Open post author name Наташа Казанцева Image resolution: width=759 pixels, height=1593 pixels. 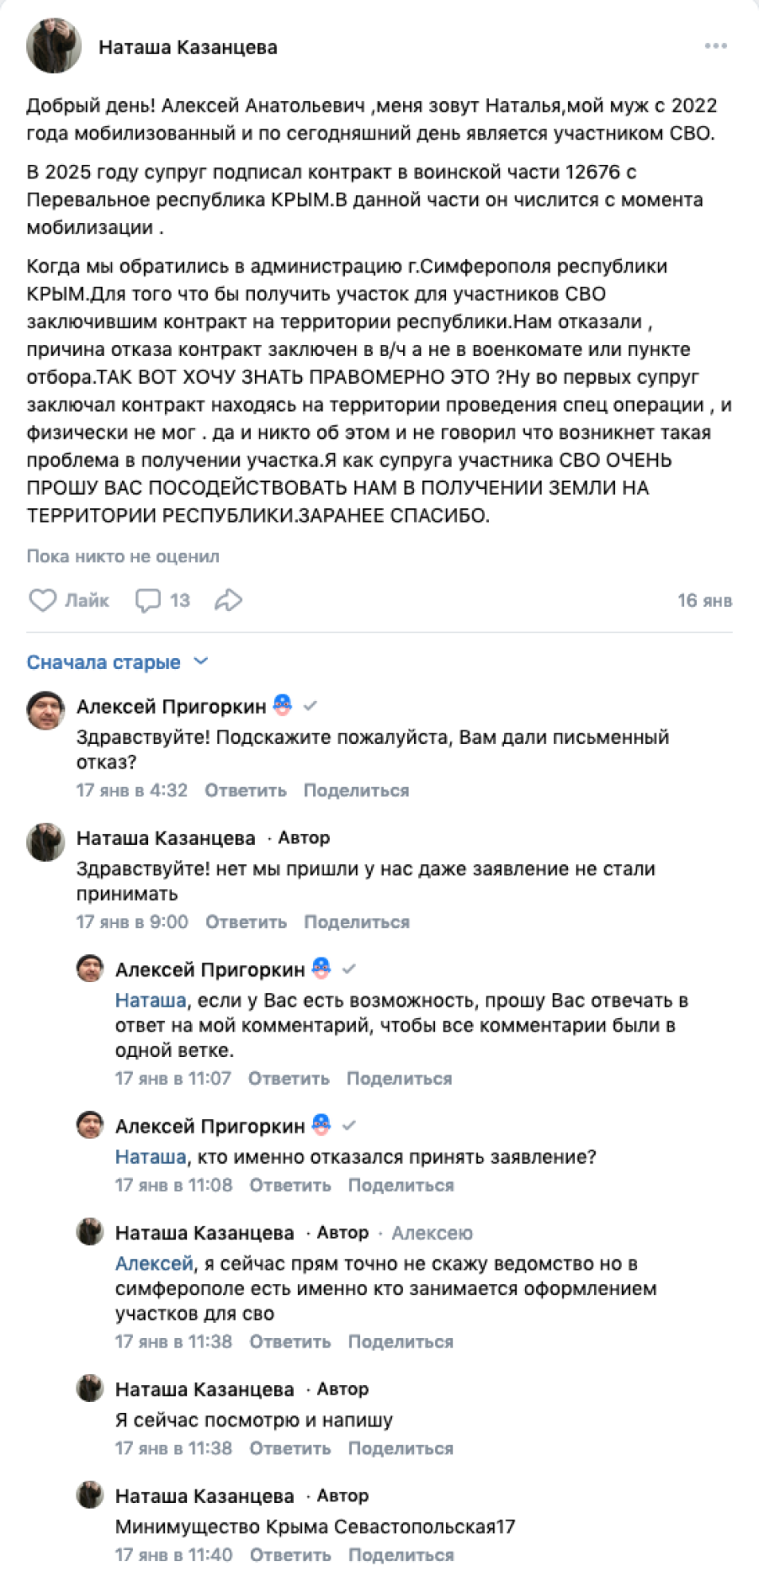point(188,48)
